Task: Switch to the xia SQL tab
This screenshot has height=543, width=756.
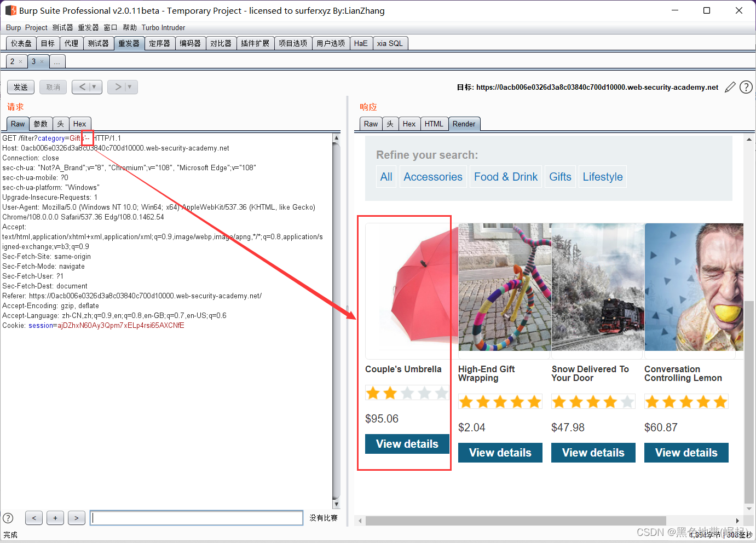Action: click(390, 43)
